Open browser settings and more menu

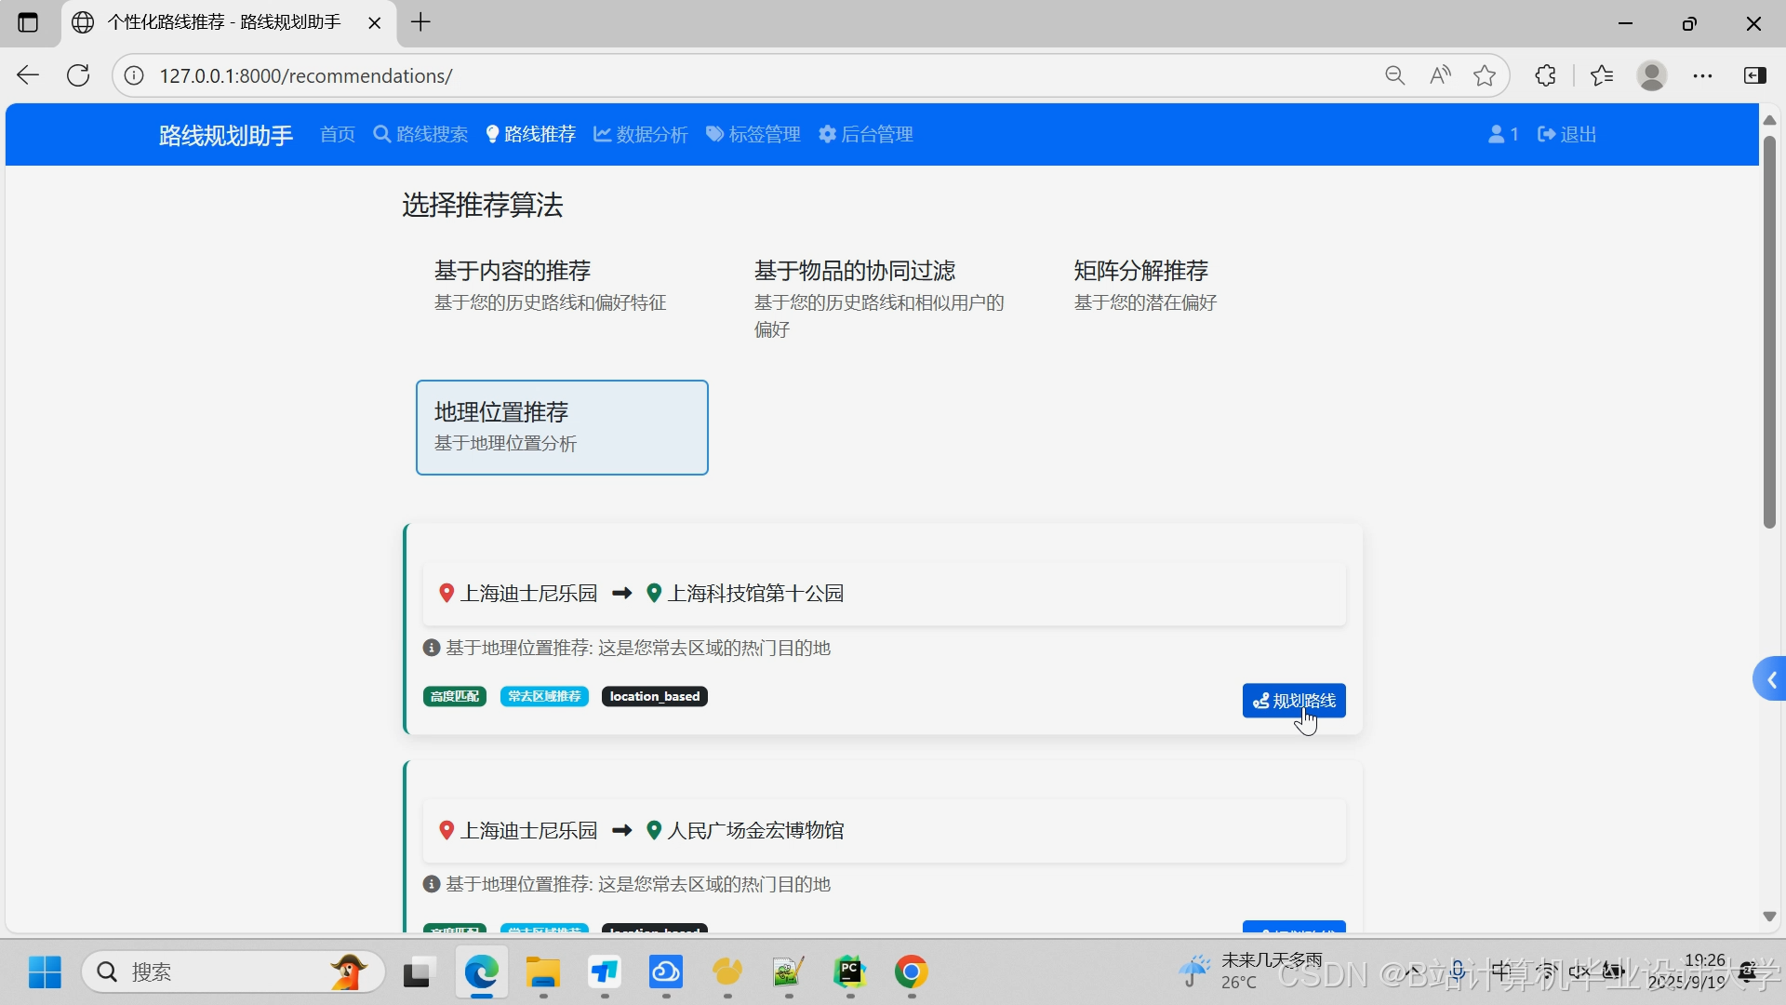[x=1702, y=75]
